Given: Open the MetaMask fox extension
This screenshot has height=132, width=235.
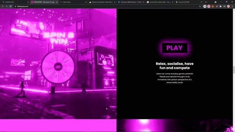Looking at the screenshot, I should coord(213,7).
